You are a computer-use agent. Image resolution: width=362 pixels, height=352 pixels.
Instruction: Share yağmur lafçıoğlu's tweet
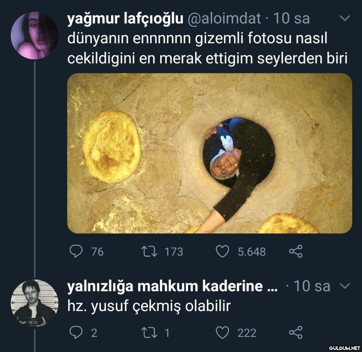[296, 252]
